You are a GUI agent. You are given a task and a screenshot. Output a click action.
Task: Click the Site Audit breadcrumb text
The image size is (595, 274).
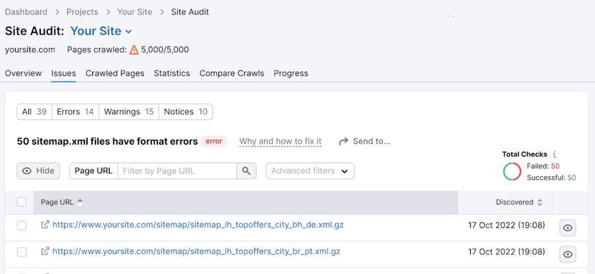189,12
